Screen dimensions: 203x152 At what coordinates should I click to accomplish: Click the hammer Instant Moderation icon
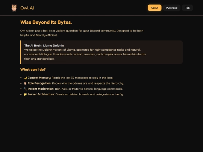[x=25, y=89]
